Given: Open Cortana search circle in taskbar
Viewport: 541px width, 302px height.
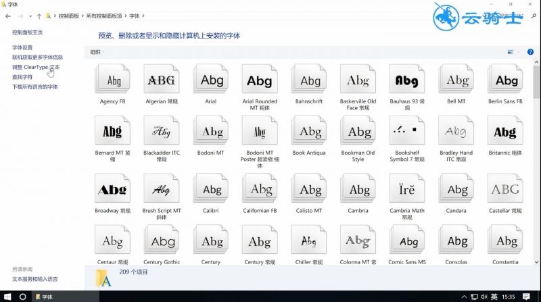Looking at the screenshot, I should tap(23, 297).
